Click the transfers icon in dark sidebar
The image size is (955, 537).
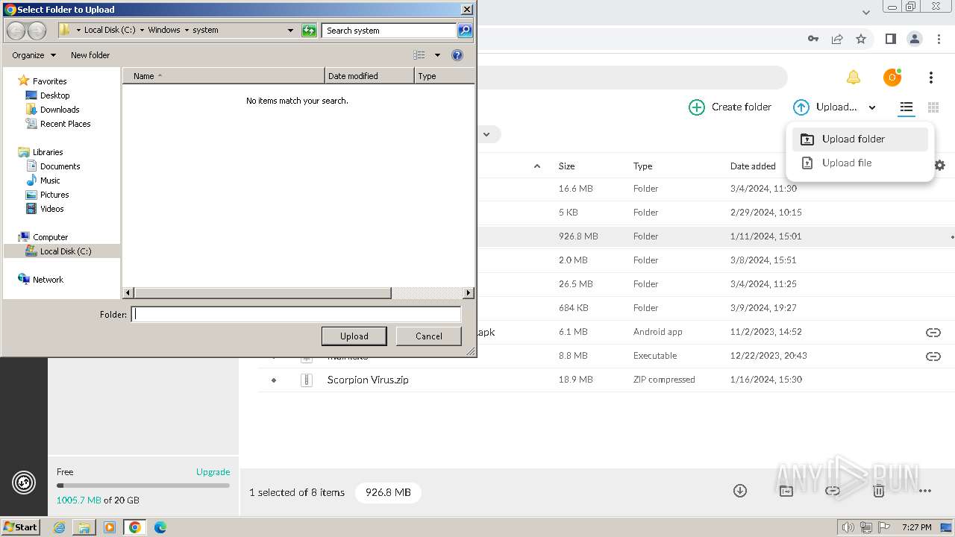[24, 483]
